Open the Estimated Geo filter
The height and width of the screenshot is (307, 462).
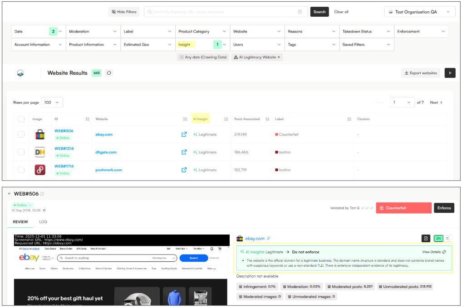coord(148,44)
